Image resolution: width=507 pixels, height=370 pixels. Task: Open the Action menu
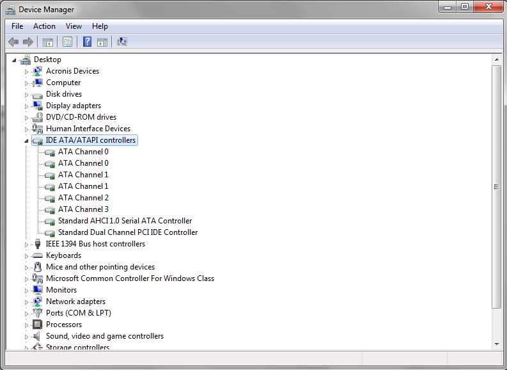tap(44, 26)
